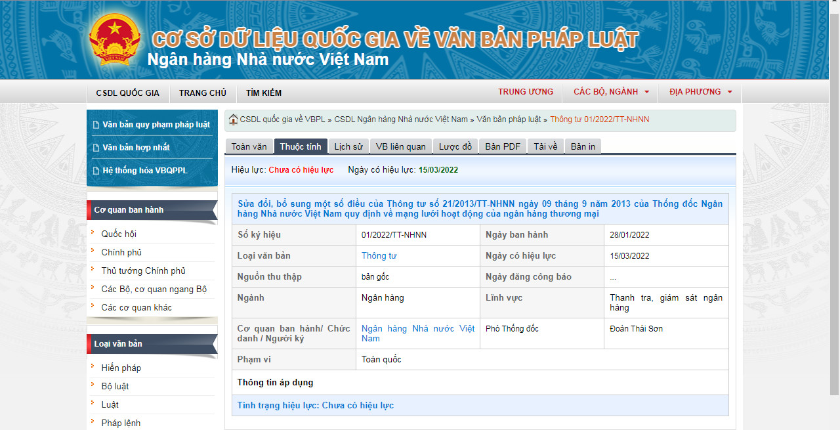Click the Toàn quốc scope value
The width and height of the screenshot is (840, 430).
(381, 360)
